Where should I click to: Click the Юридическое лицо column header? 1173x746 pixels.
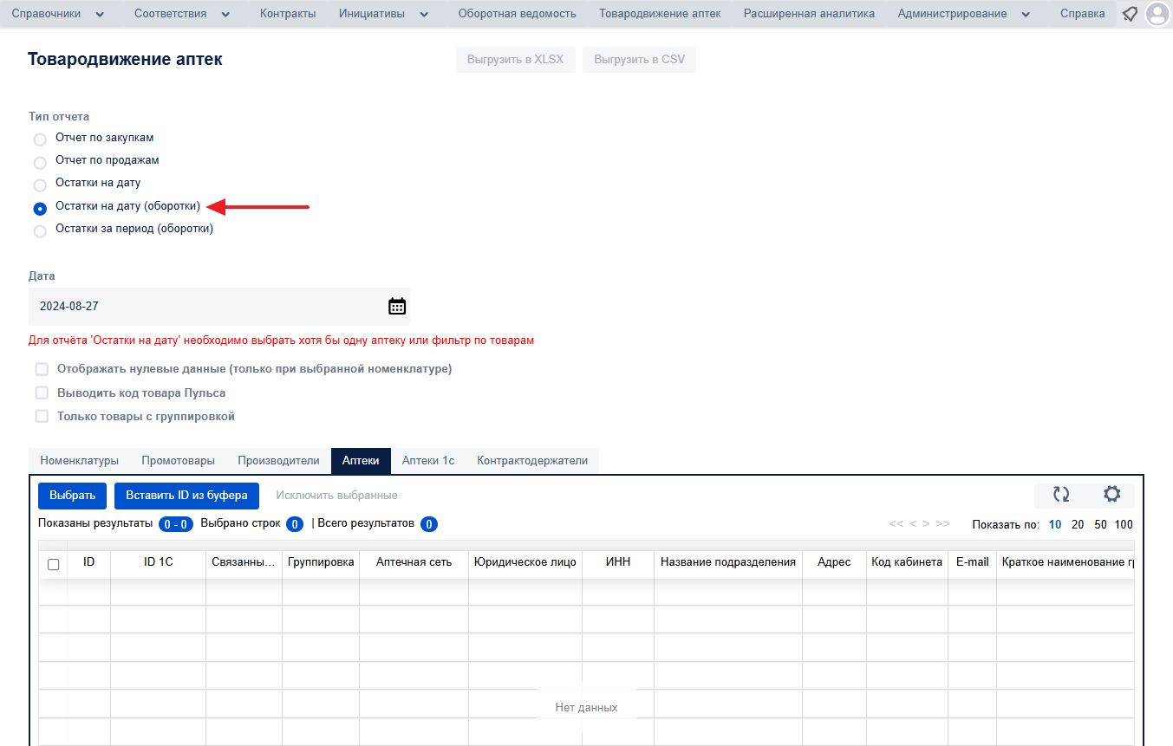click(525, 562)
